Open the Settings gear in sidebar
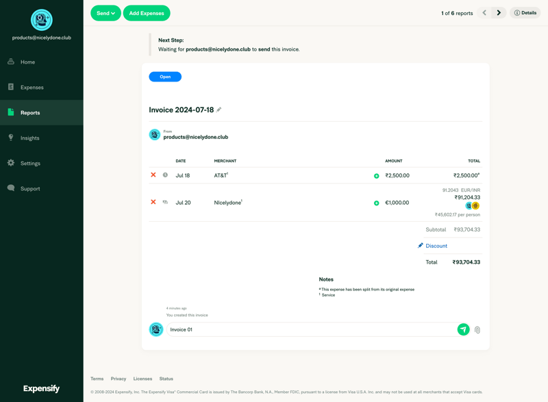This screenshot has width=548, height=402. tap(30, 163)
